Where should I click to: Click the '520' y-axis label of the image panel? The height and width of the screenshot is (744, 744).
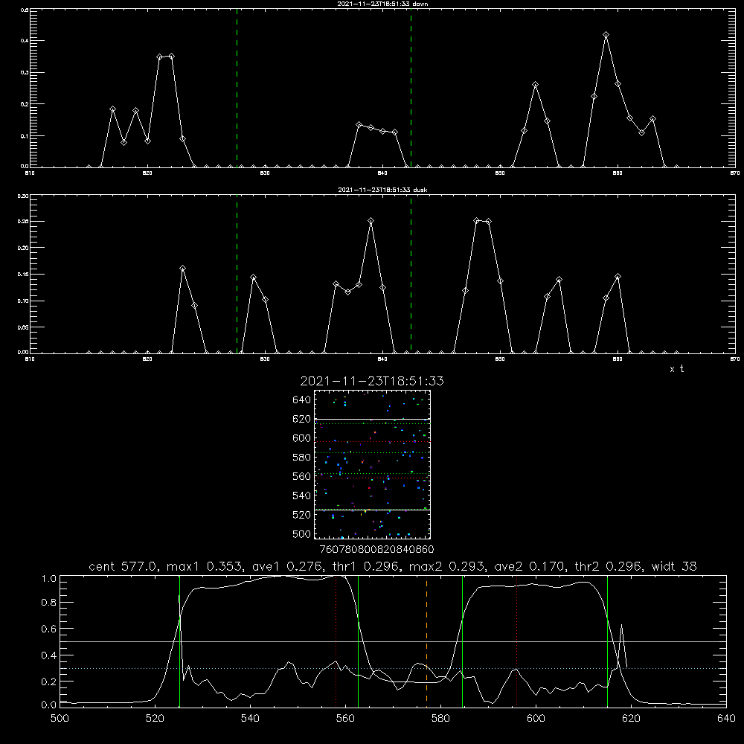(302, 515)
